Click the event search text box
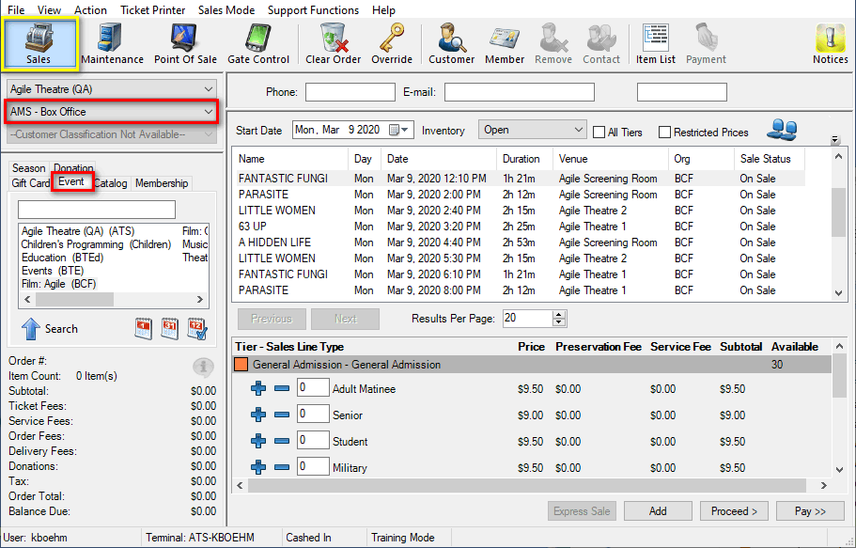 click(x=97, y=210)
